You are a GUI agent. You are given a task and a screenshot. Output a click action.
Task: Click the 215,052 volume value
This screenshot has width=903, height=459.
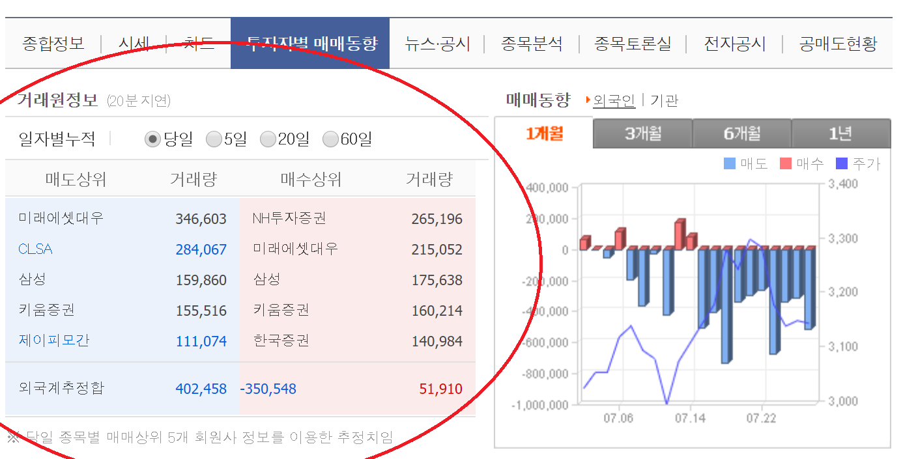coord(437,250)
